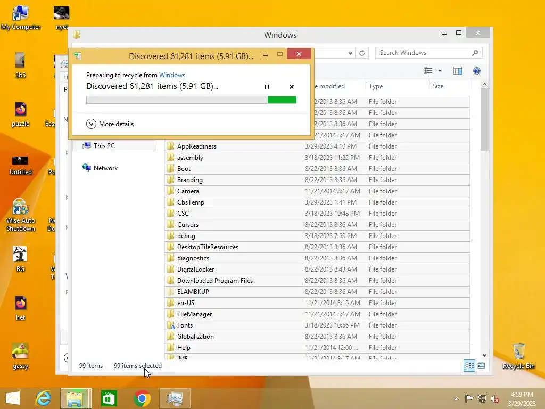Select the Untitled desktop icon
This screenshot has height=409, width=545.
pos(21,166)
